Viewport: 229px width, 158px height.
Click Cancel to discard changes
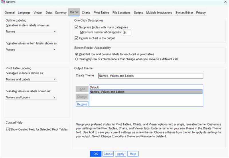[108, 154]
